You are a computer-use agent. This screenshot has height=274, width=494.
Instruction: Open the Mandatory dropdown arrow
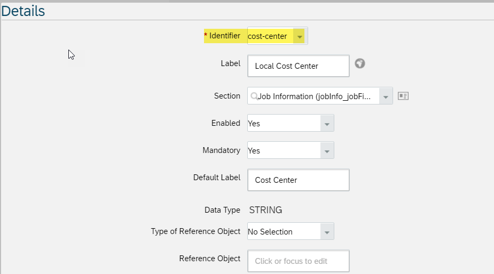[327, 151]
